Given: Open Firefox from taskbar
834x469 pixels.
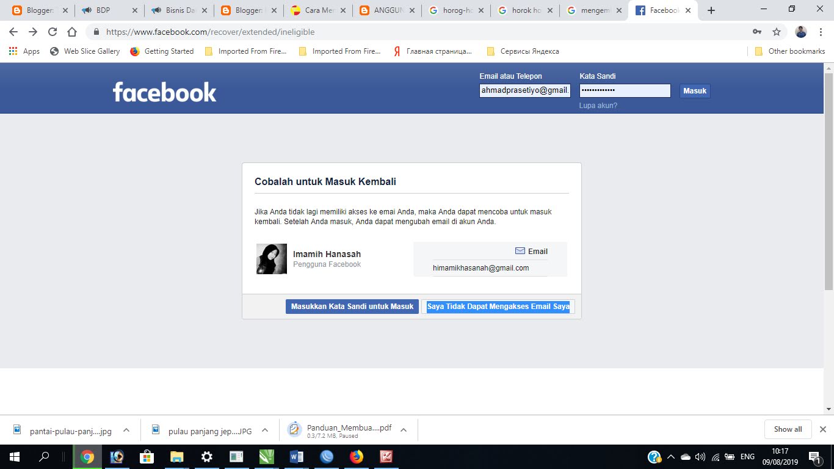Looking at the screenshot, I should (x=357, y=457).
